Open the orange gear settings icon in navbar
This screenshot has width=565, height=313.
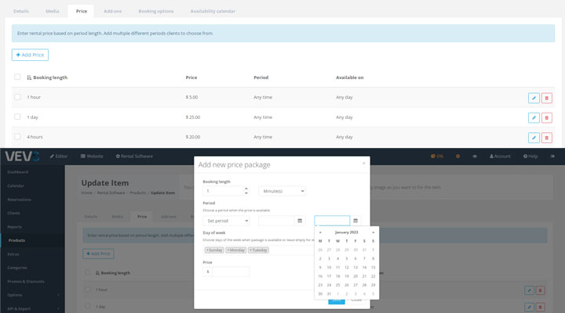pyautogui.click(x=457, y=156)
